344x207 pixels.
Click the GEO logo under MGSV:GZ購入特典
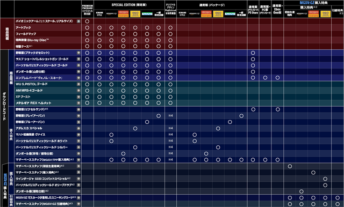[x=325, y=13]
